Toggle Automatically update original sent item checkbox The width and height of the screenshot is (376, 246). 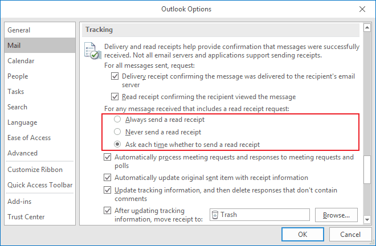coord(107,178)
